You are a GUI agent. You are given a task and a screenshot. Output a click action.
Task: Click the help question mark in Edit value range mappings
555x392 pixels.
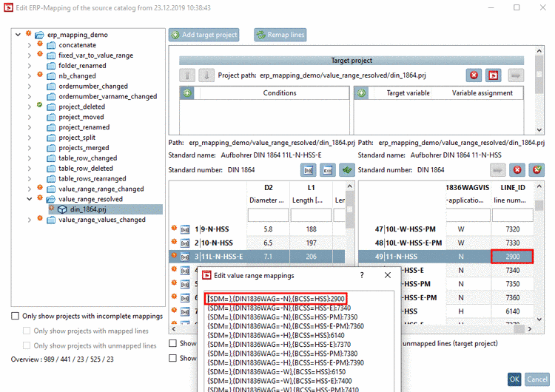362,275
